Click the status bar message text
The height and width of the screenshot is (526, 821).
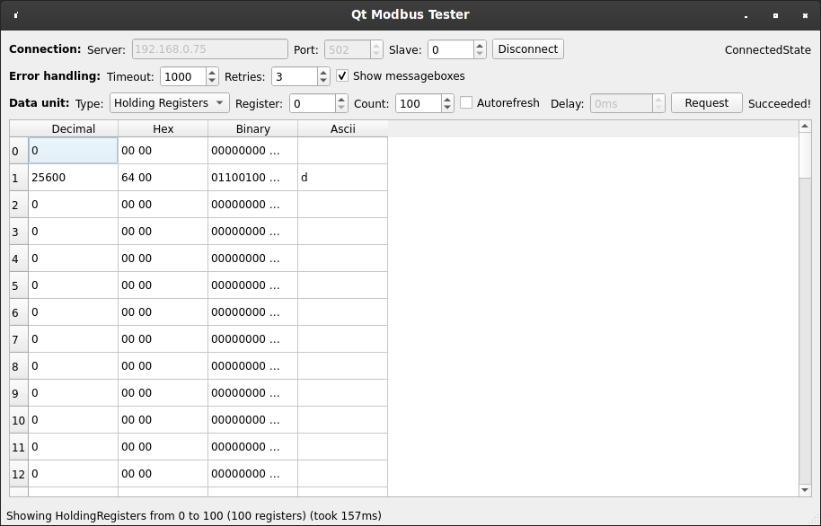click(194, 516)
